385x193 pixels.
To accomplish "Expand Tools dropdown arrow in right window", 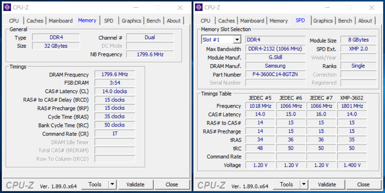I will tap(304, 184).
